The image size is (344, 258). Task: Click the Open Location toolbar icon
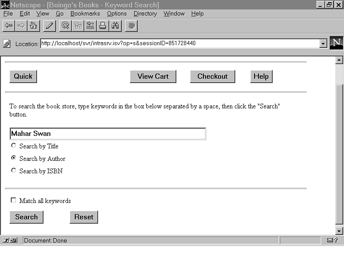pos(90,26)
